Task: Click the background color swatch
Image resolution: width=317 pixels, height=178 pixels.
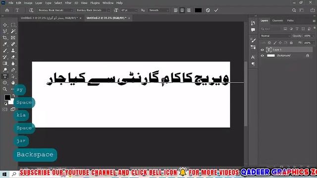Action: 11,102
